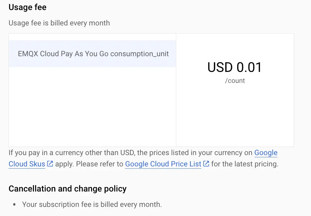
Task: Select the monthly billing note text
Action: (x=59, y=23)
